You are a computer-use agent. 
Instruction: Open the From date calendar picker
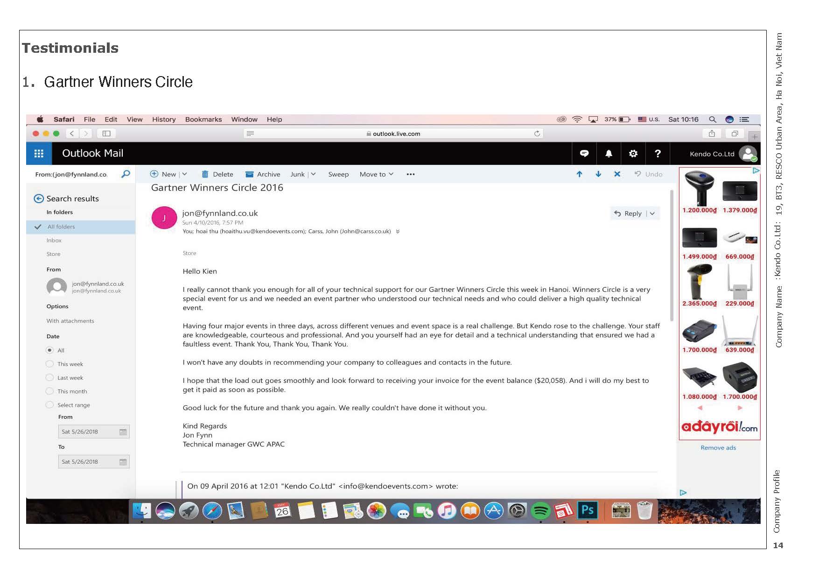[123, 432]
